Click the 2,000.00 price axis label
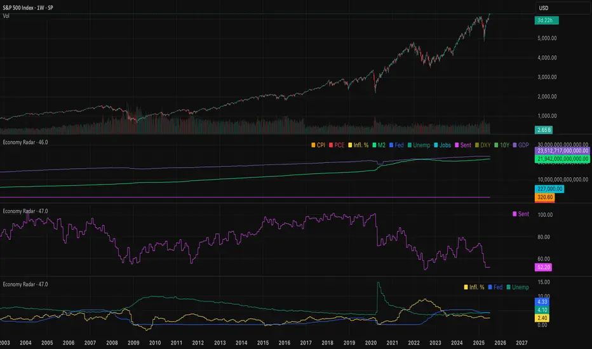The width and height of the screenshot is (592, 349). (x=547, y=96)
